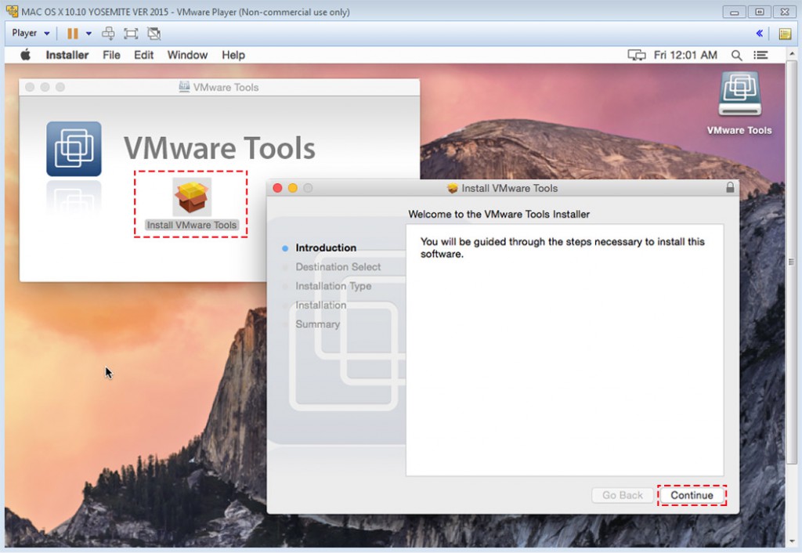Open the Apple menu
This screenshot has height=553, width=802.
click(25, 55)
